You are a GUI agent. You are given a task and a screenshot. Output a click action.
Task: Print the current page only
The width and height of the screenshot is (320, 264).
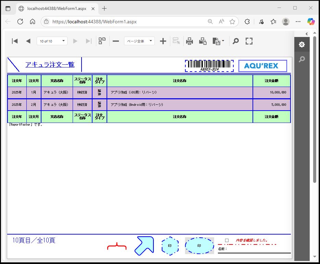coord(203,41)
